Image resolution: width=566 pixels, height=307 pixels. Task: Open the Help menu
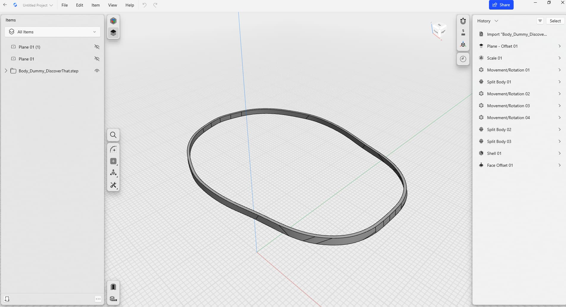(x=130, y=5)
